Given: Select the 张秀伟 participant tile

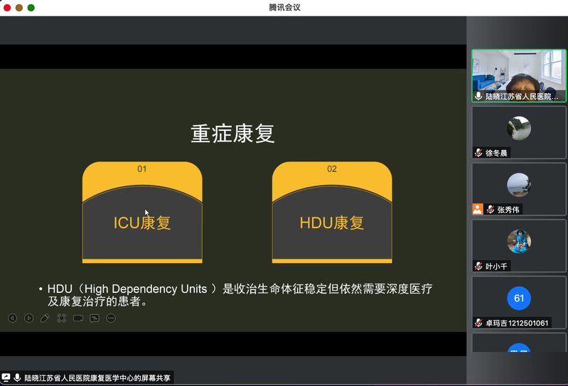Looking at the screenshot, I should 519,188.
